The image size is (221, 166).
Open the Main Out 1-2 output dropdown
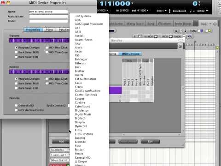[60, 160]
